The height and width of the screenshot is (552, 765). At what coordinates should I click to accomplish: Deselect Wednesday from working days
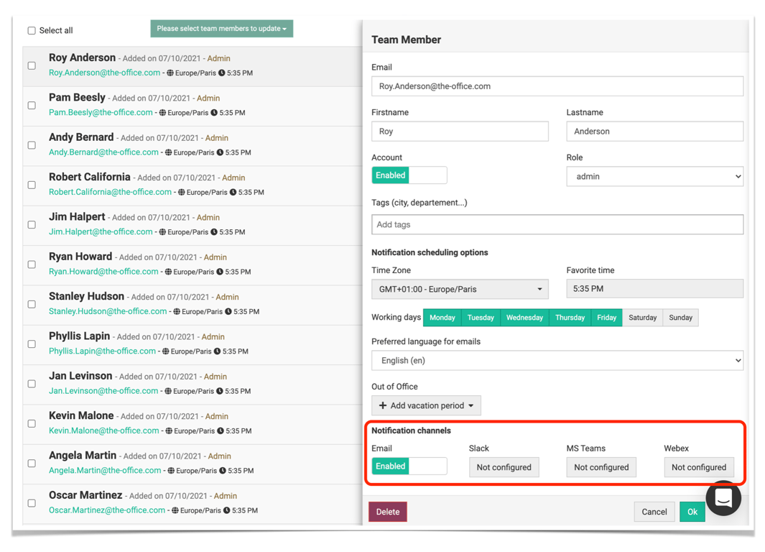tap(524, 318)
